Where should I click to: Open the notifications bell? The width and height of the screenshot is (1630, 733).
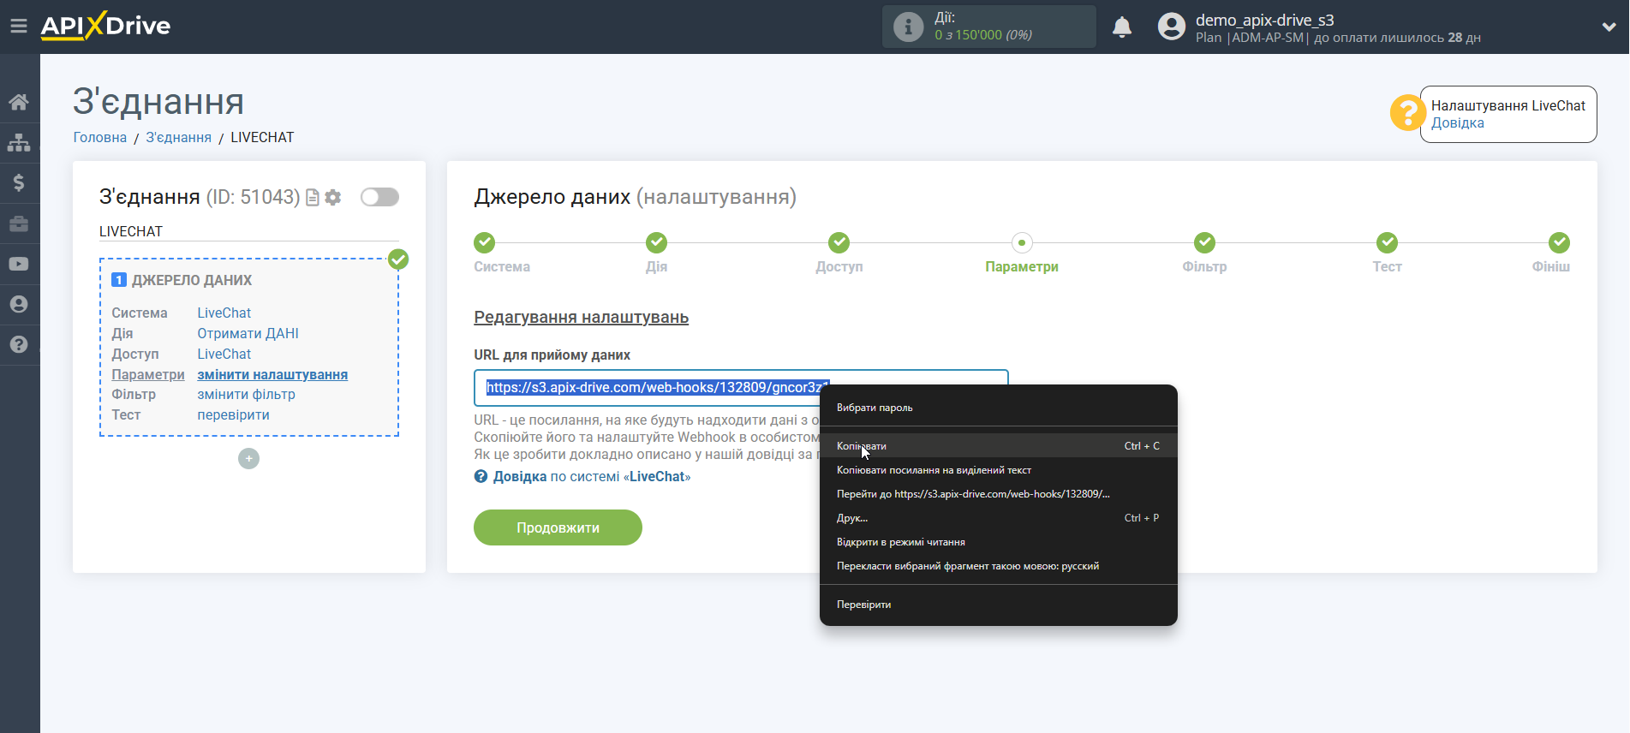click(x=1122, y=27)
